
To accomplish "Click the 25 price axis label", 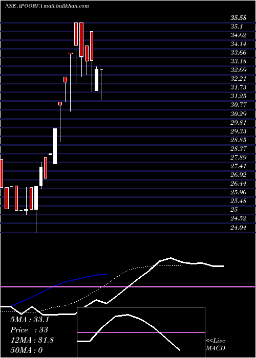I will click(x=234, y=210).
